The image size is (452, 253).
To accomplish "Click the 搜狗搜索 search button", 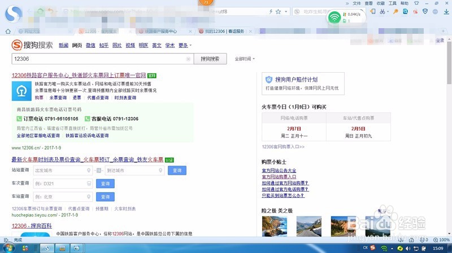I will point(210,59).
